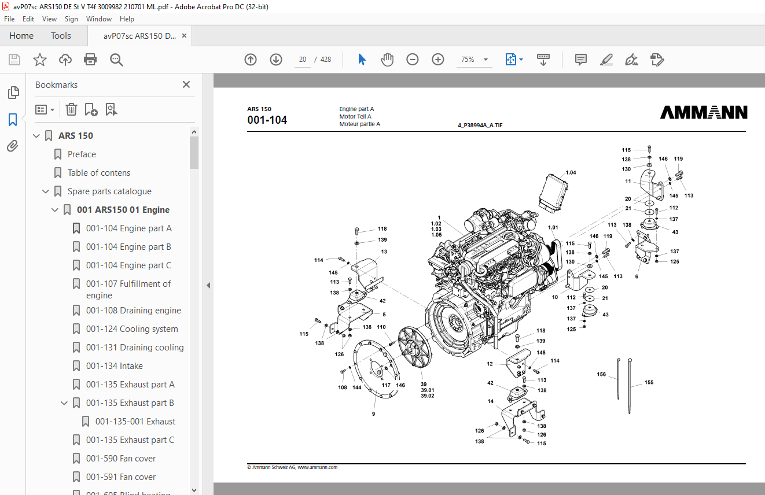Open the Sign menu
The width and height of the screenshot is (765, 495).
[72, 19]
